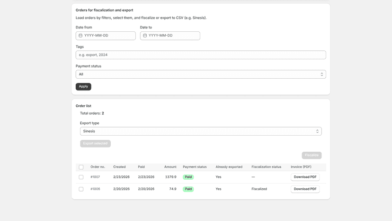Focus the Date to input field
392x221 pixels.
(x=170, y=36)
